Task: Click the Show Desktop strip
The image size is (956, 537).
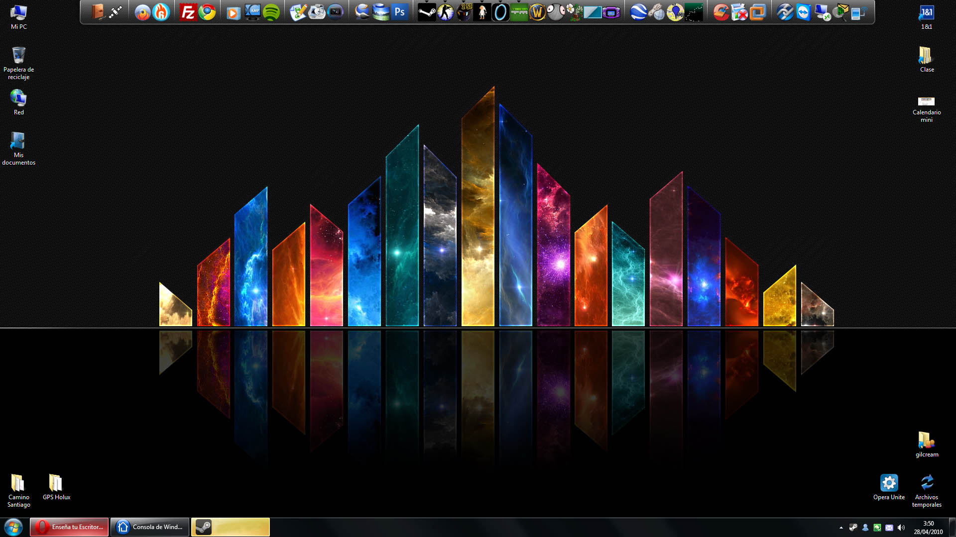Action: point(953,527)
